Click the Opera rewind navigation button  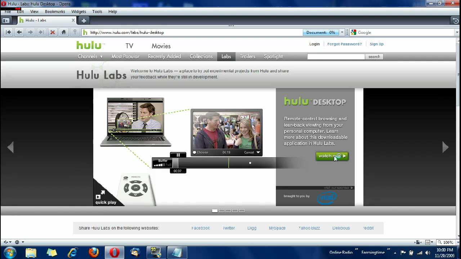point(8,32)
